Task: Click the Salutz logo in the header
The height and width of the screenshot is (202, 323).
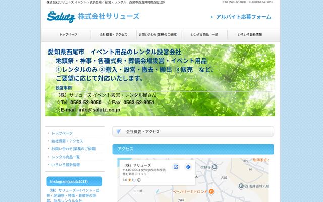Action: 61,17
